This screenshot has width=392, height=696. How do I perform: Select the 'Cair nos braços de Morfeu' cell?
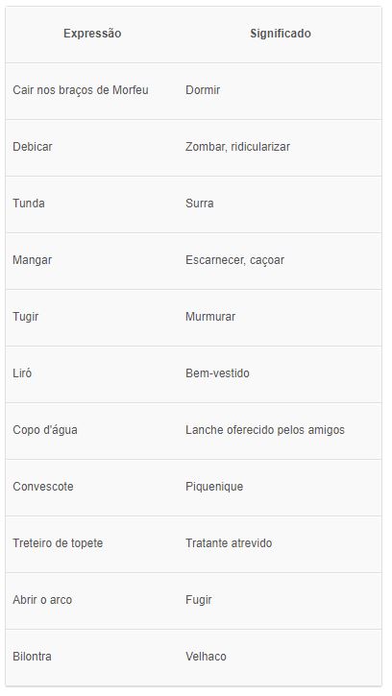tap(81, 90)
